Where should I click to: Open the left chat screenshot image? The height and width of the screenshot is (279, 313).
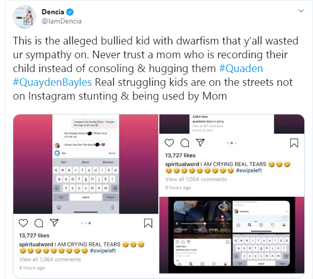[x=86, y=164]
